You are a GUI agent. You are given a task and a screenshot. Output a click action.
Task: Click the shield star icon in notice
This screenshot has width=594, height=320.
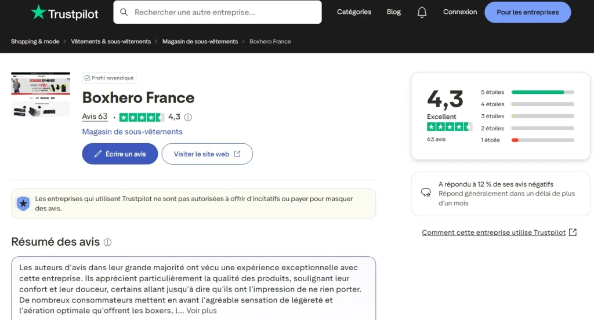tap(23, 203)
